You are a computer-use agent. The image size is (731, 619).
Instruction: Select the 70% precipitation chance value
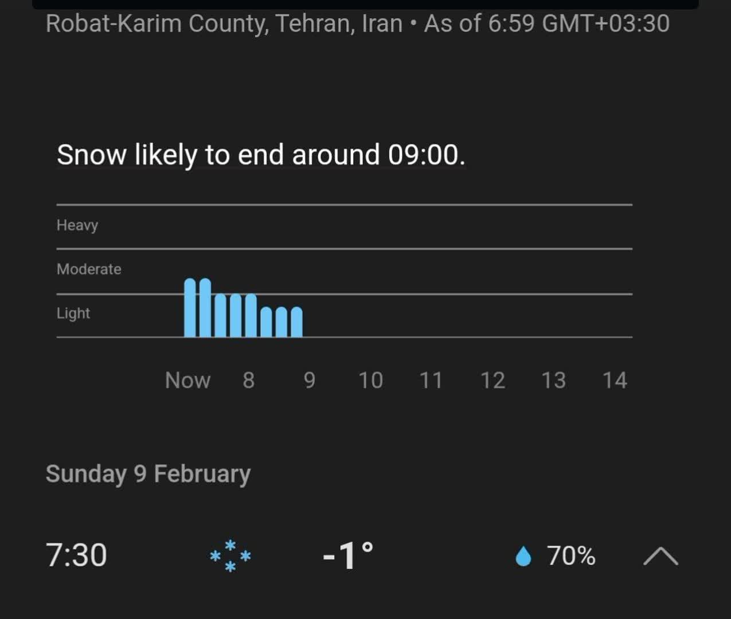click(571, 556)
